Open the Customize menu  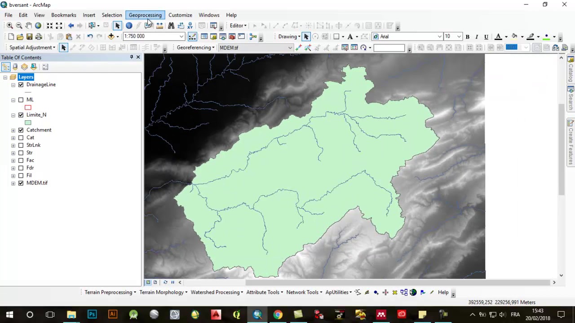(180, 15)
